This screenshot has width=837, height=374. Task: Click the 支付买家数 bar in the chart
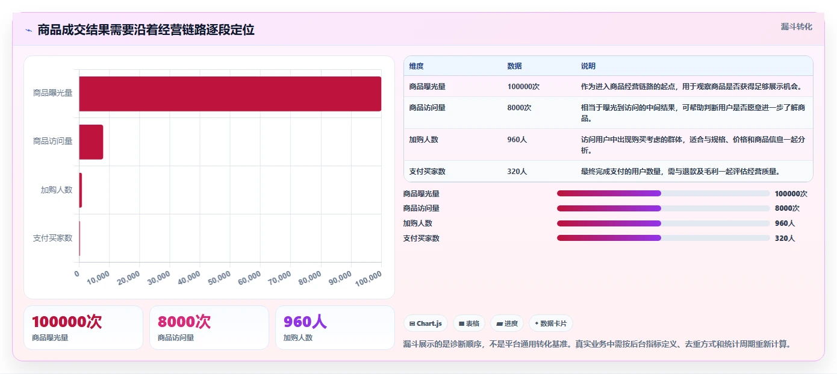point(79,238)
